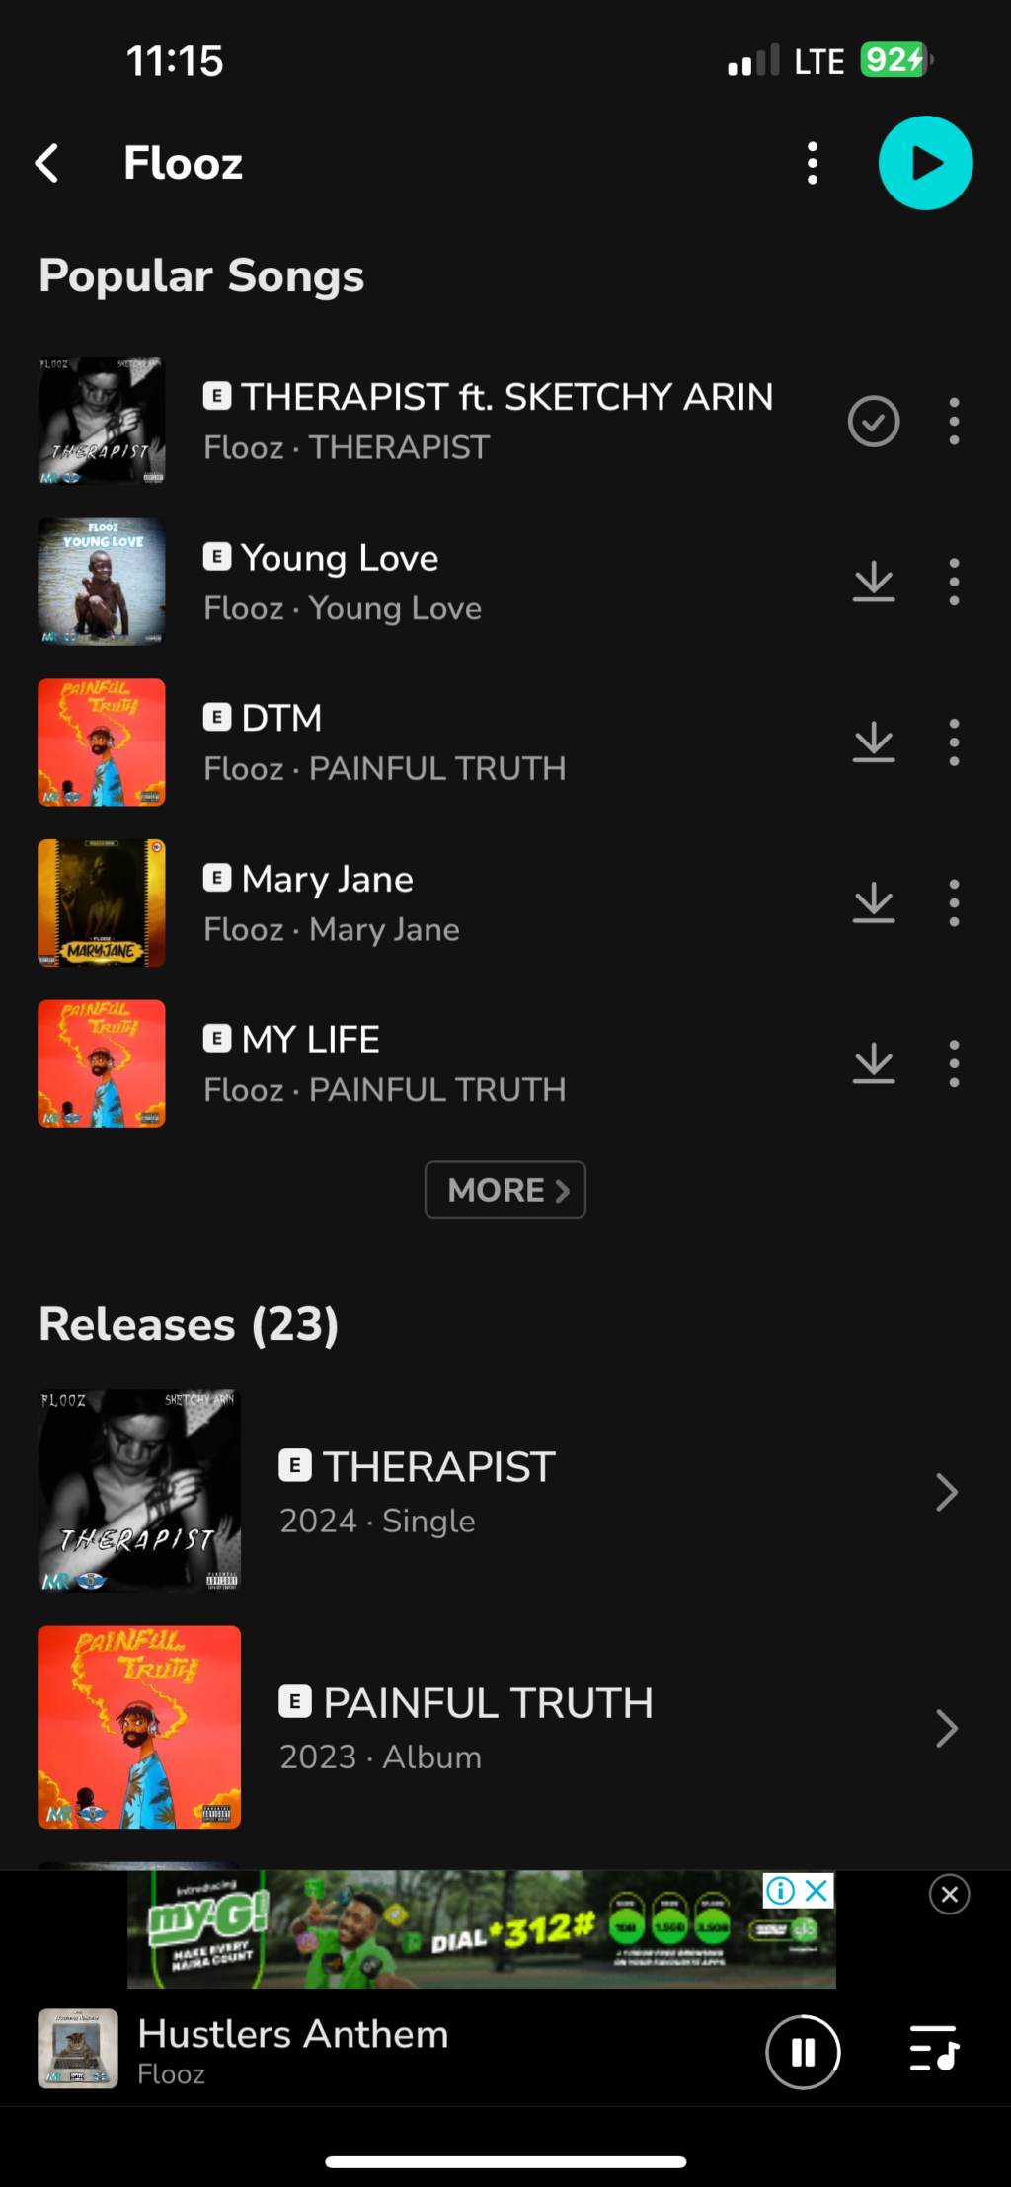Viewport: 1011px width, 2187px height.
Task: Open options menu for Mary Jane
Action: [x=954, y=903]
